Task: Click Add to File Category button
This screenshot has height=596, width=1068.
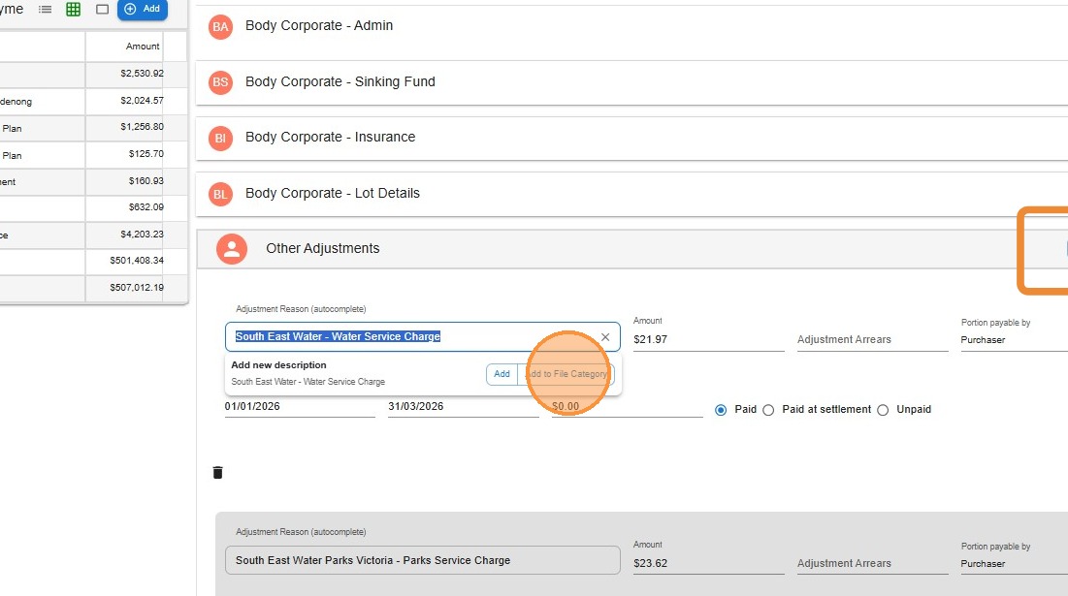Action: (566, 374)
